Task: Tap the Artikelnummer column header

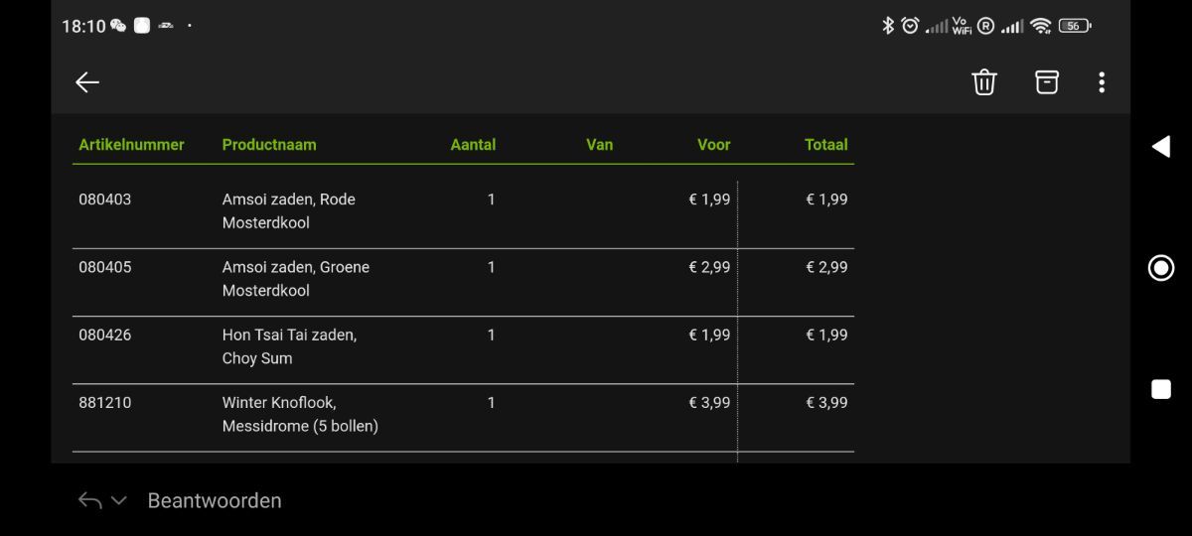Action: pos(131,145)
